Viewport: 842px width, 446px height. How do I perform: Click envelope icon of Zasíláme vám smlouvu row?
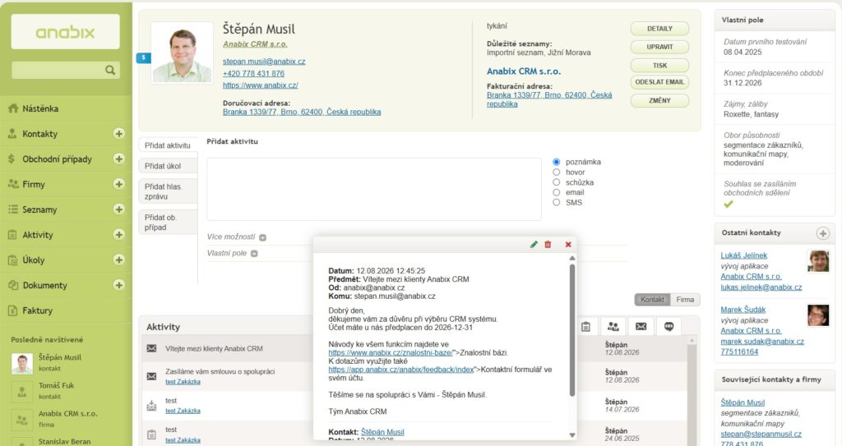[152, 376]
